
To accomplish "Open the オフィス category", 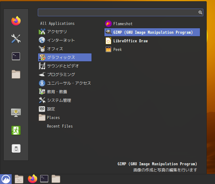I will click(x=65, y=49).
